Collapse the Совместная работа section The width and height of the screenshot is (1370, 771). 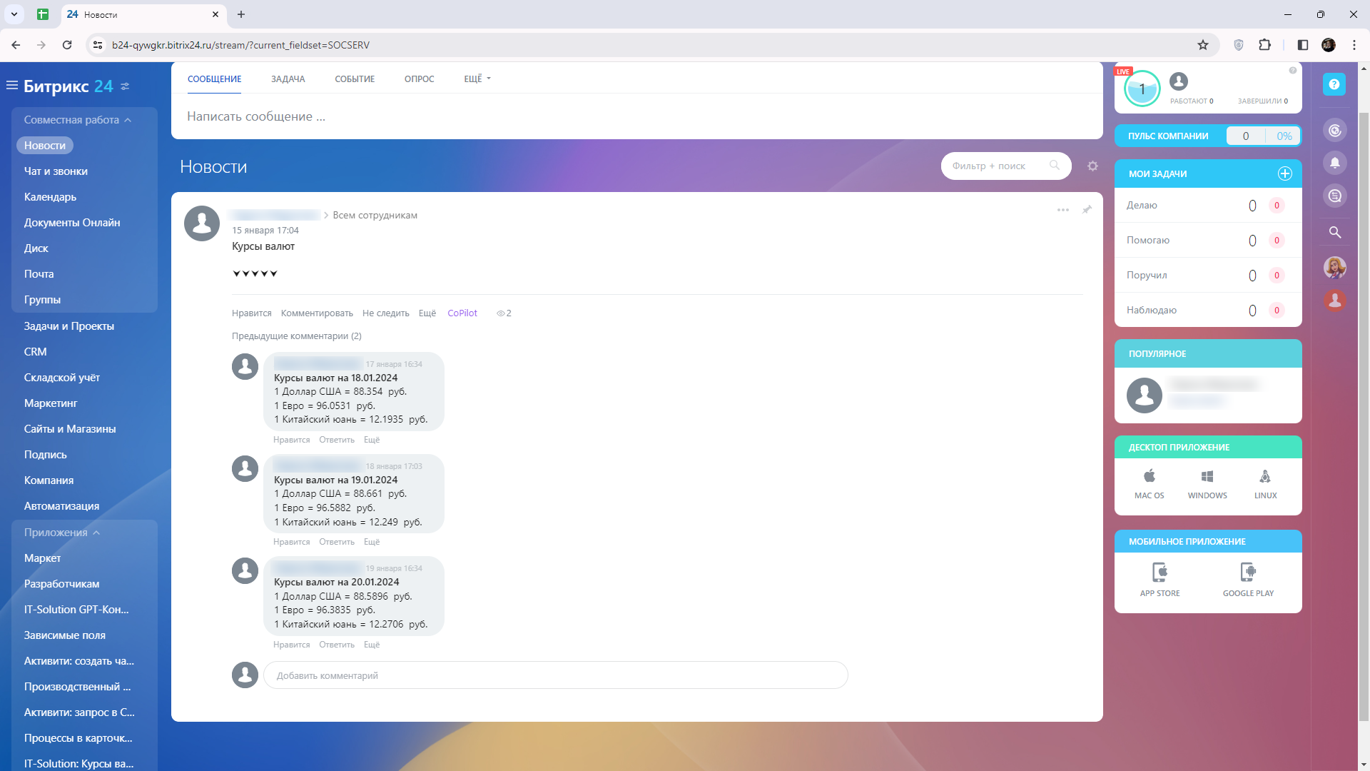point(128,120)
